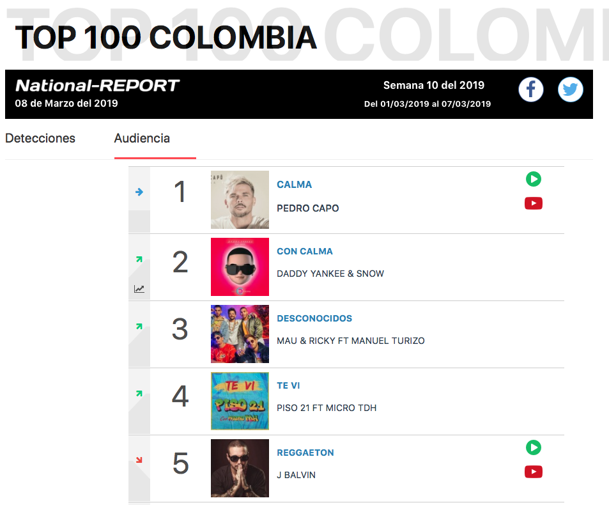Play the Calma preview with green button
The image size is (609, 505).
click(533, 179)
